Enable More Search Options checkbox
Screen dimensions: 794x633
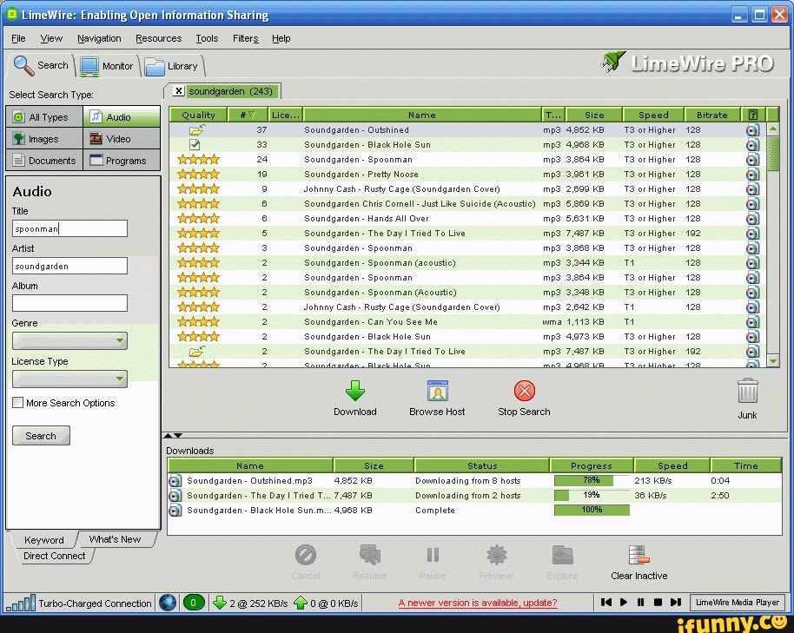pos(16,402)
